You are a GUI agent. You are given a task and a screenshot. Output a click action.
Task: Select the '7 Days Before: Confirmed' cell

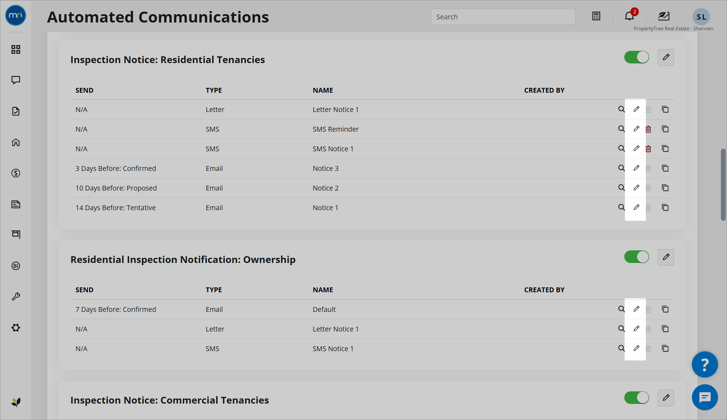coord(116,309)
